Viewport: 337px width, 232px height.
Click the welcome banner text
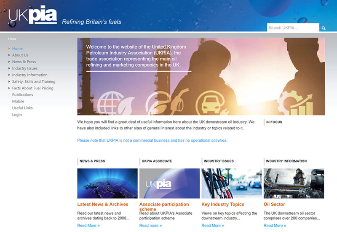pyautogui.click(x=136, y=56)
